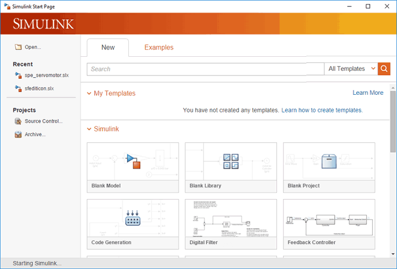Click the Feedback Controller caption
Image resolution: width=397 pixels, height=269 pixels.
311,242
